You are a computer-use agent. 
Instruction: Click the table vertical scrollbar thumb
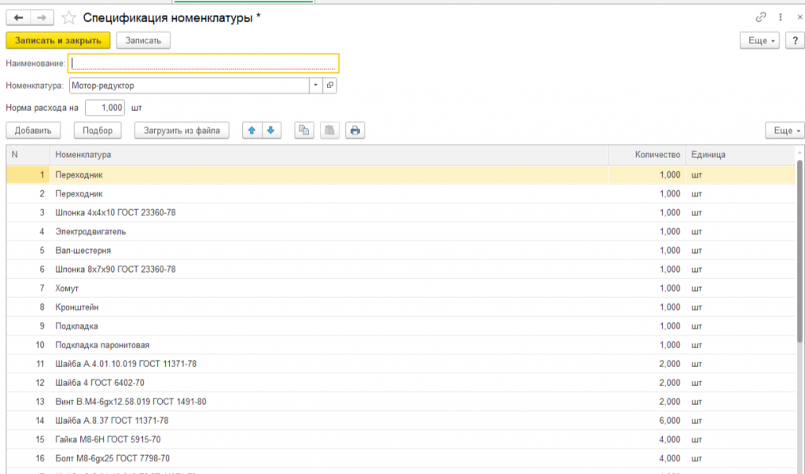pos(799,251)
